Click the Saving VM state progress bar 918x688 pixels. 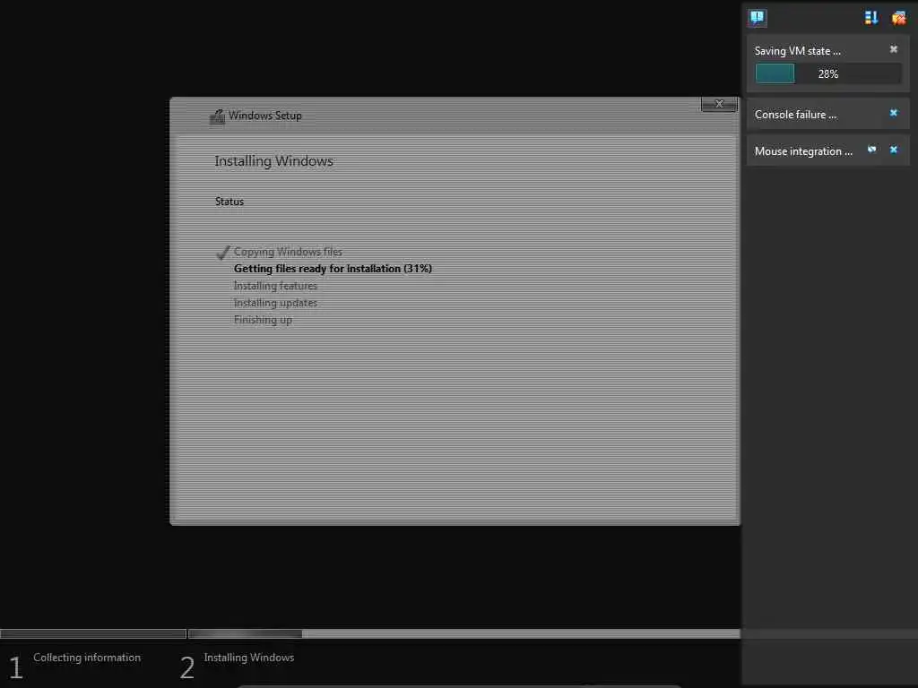pyautogui.click(x=827, y=73)
